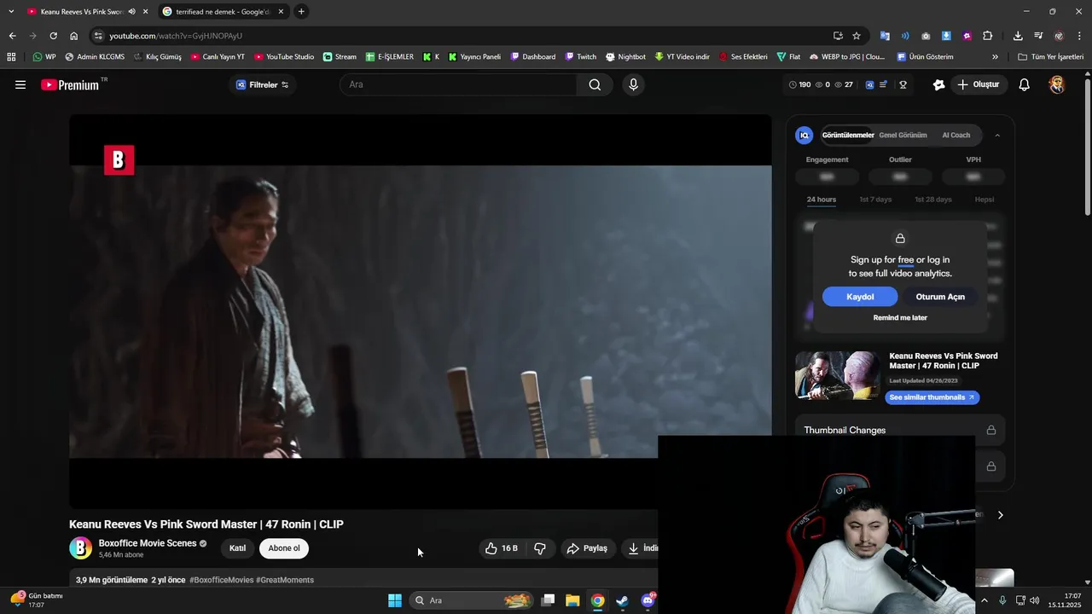Viewport: 1092px width, 614px height.
Task: Click See similar thumbnails button
Action: click(932, 397)
